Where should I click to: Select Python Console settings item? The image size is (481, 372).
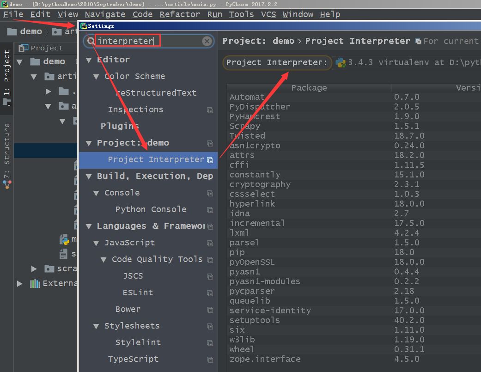click(151, 209)
